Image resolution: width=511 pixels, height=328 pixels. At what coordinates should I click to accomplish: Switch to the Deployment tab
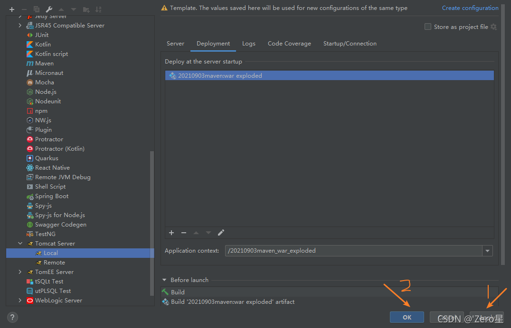[x=213, y=44]
